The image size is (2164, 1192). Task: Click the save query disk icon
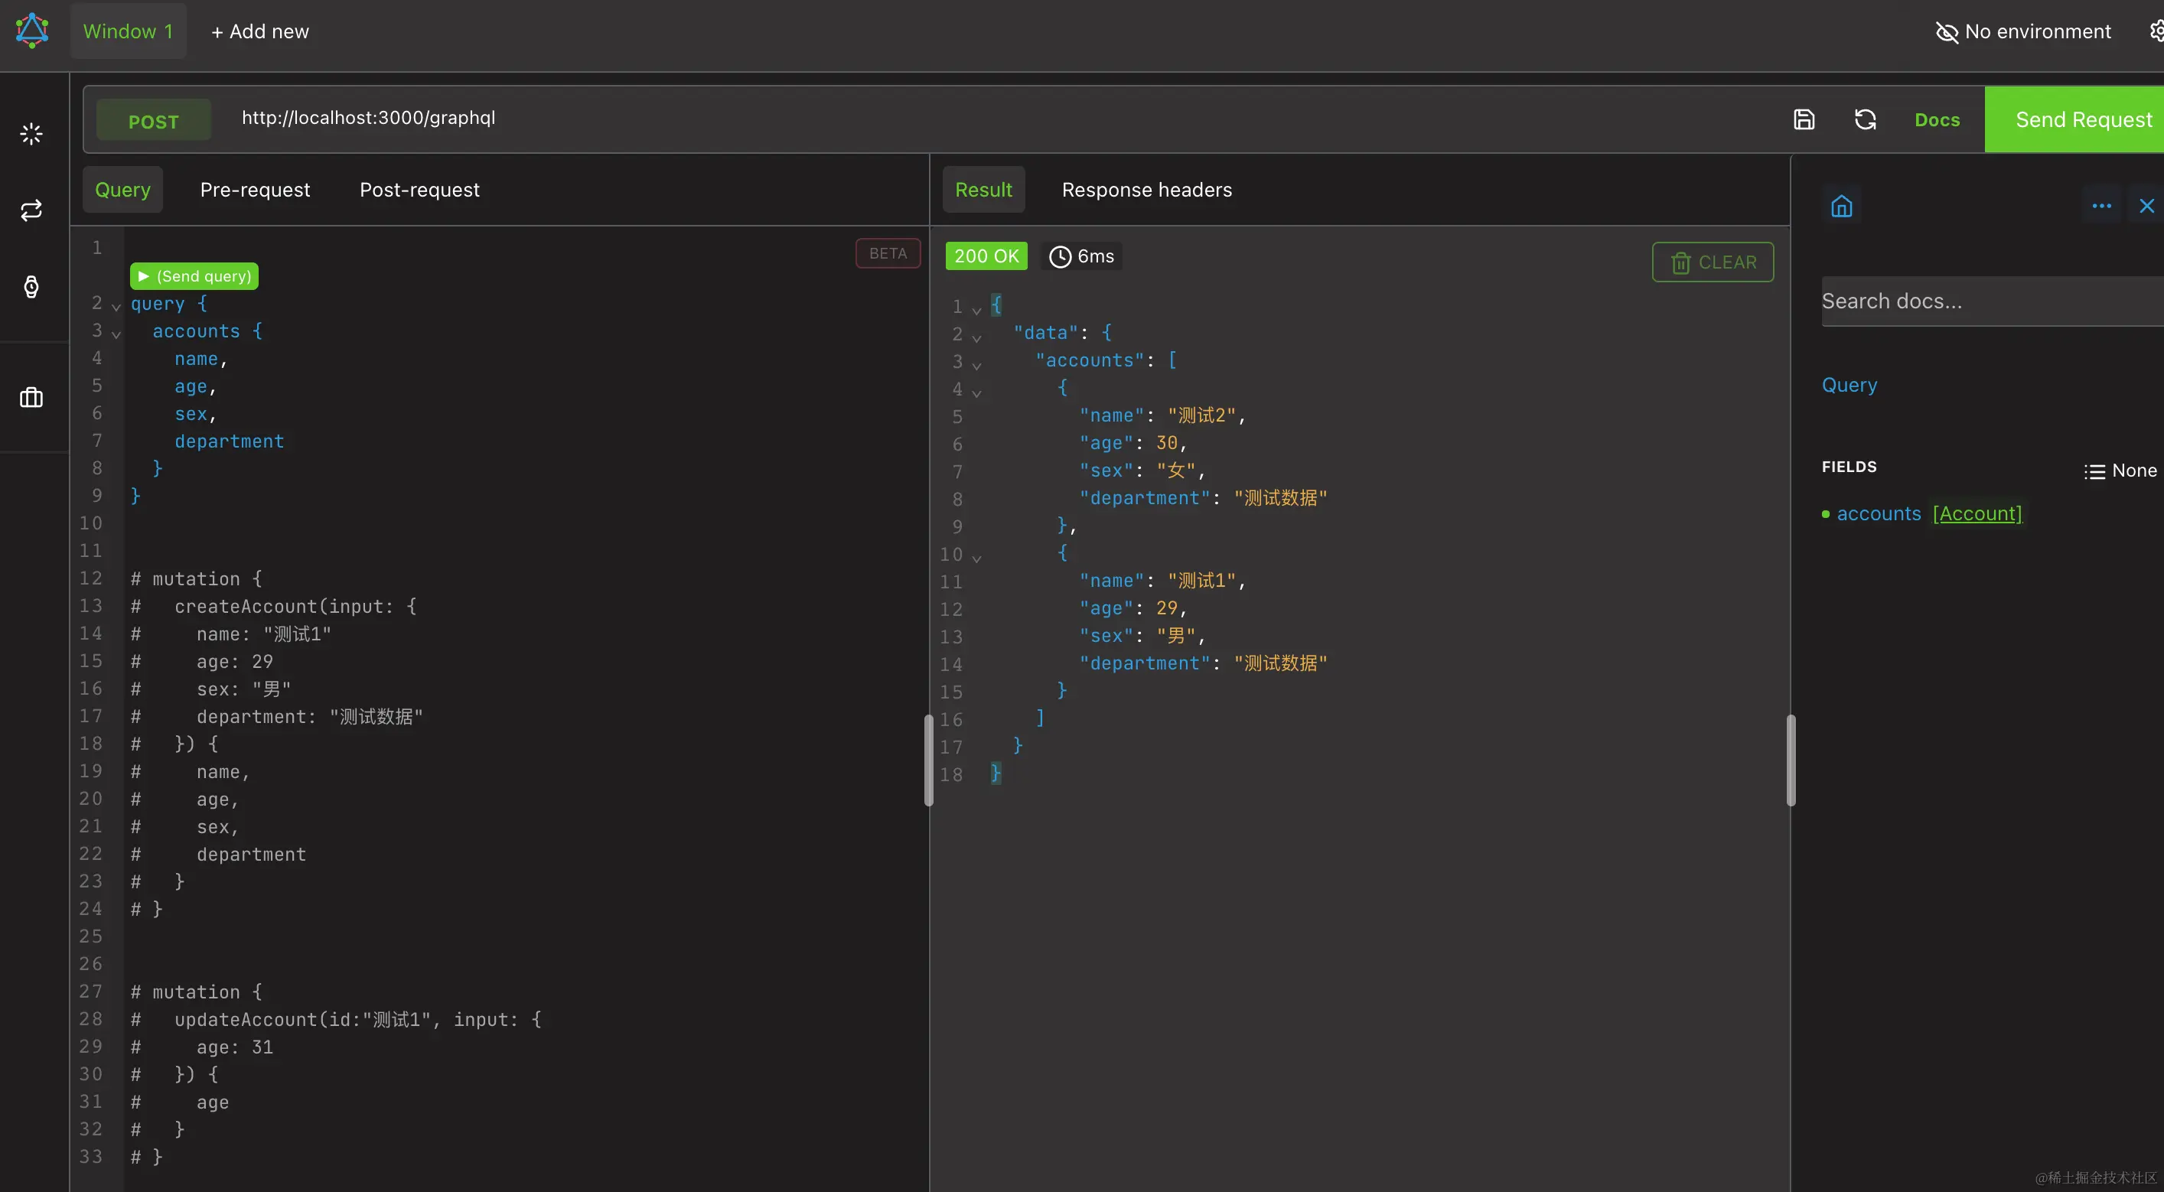pos(1804,119)
